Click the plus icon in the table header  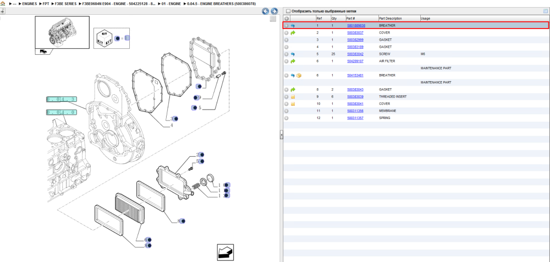286,18
